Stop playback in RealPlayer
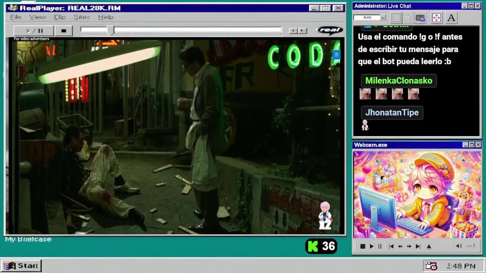 tap(63, 31)
